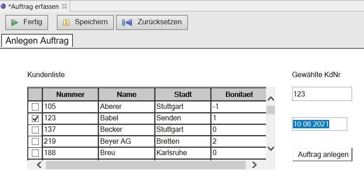364x182 pixels.
Task: Click the green Fertig play icon
Action: [x=15, y=22]
